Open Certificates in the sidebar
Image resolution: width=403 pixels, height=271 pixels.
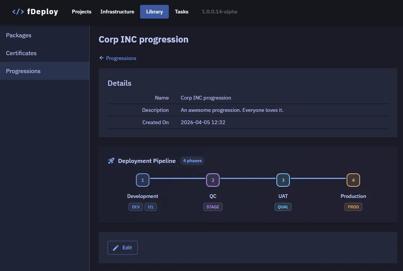click(x=21, y=53)
